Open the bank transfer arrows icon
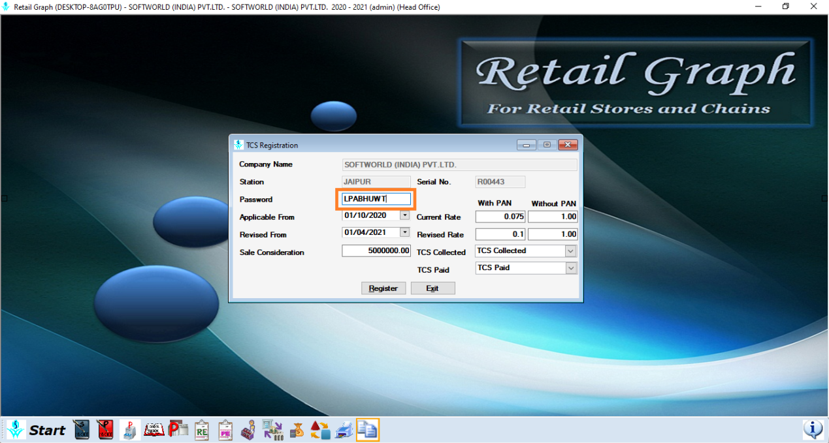The width and height of the screenshot is (829, 443). [x=272, y=429]
